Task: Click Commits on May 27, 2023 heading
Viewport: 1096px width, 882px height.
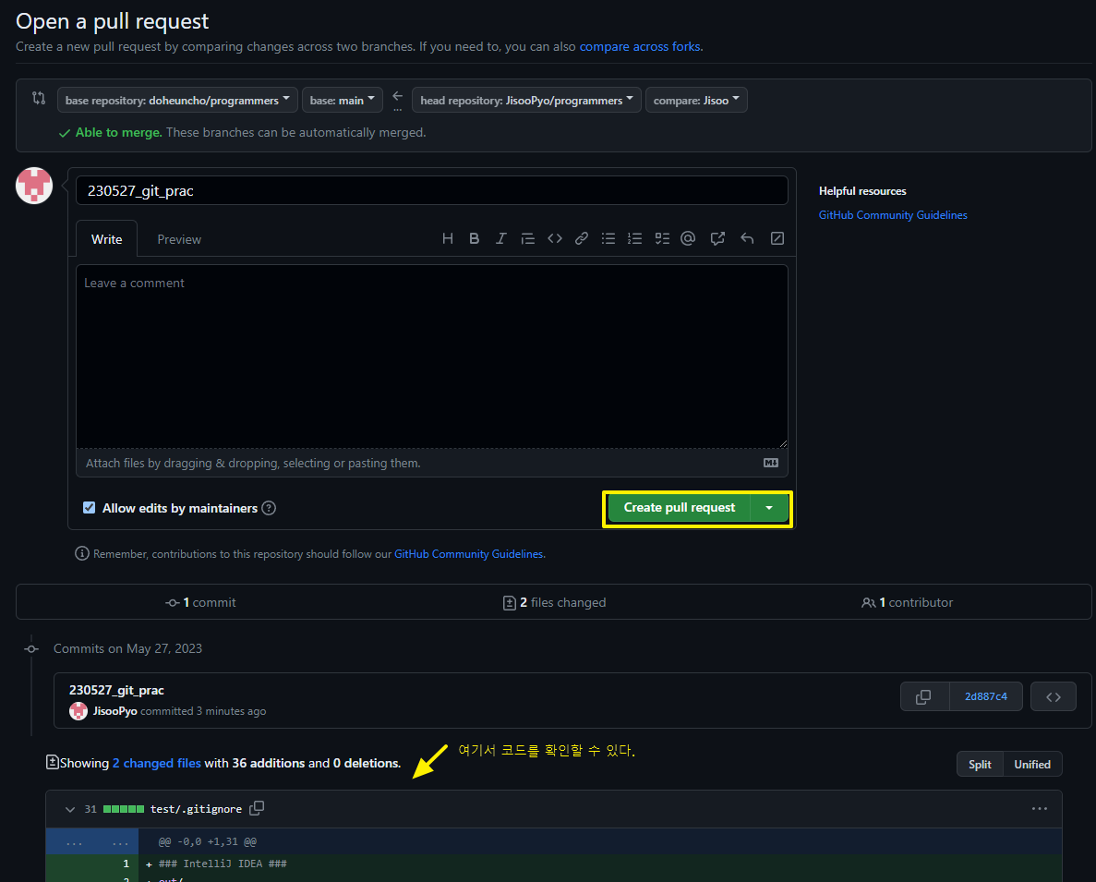Action: coord(128,648)
